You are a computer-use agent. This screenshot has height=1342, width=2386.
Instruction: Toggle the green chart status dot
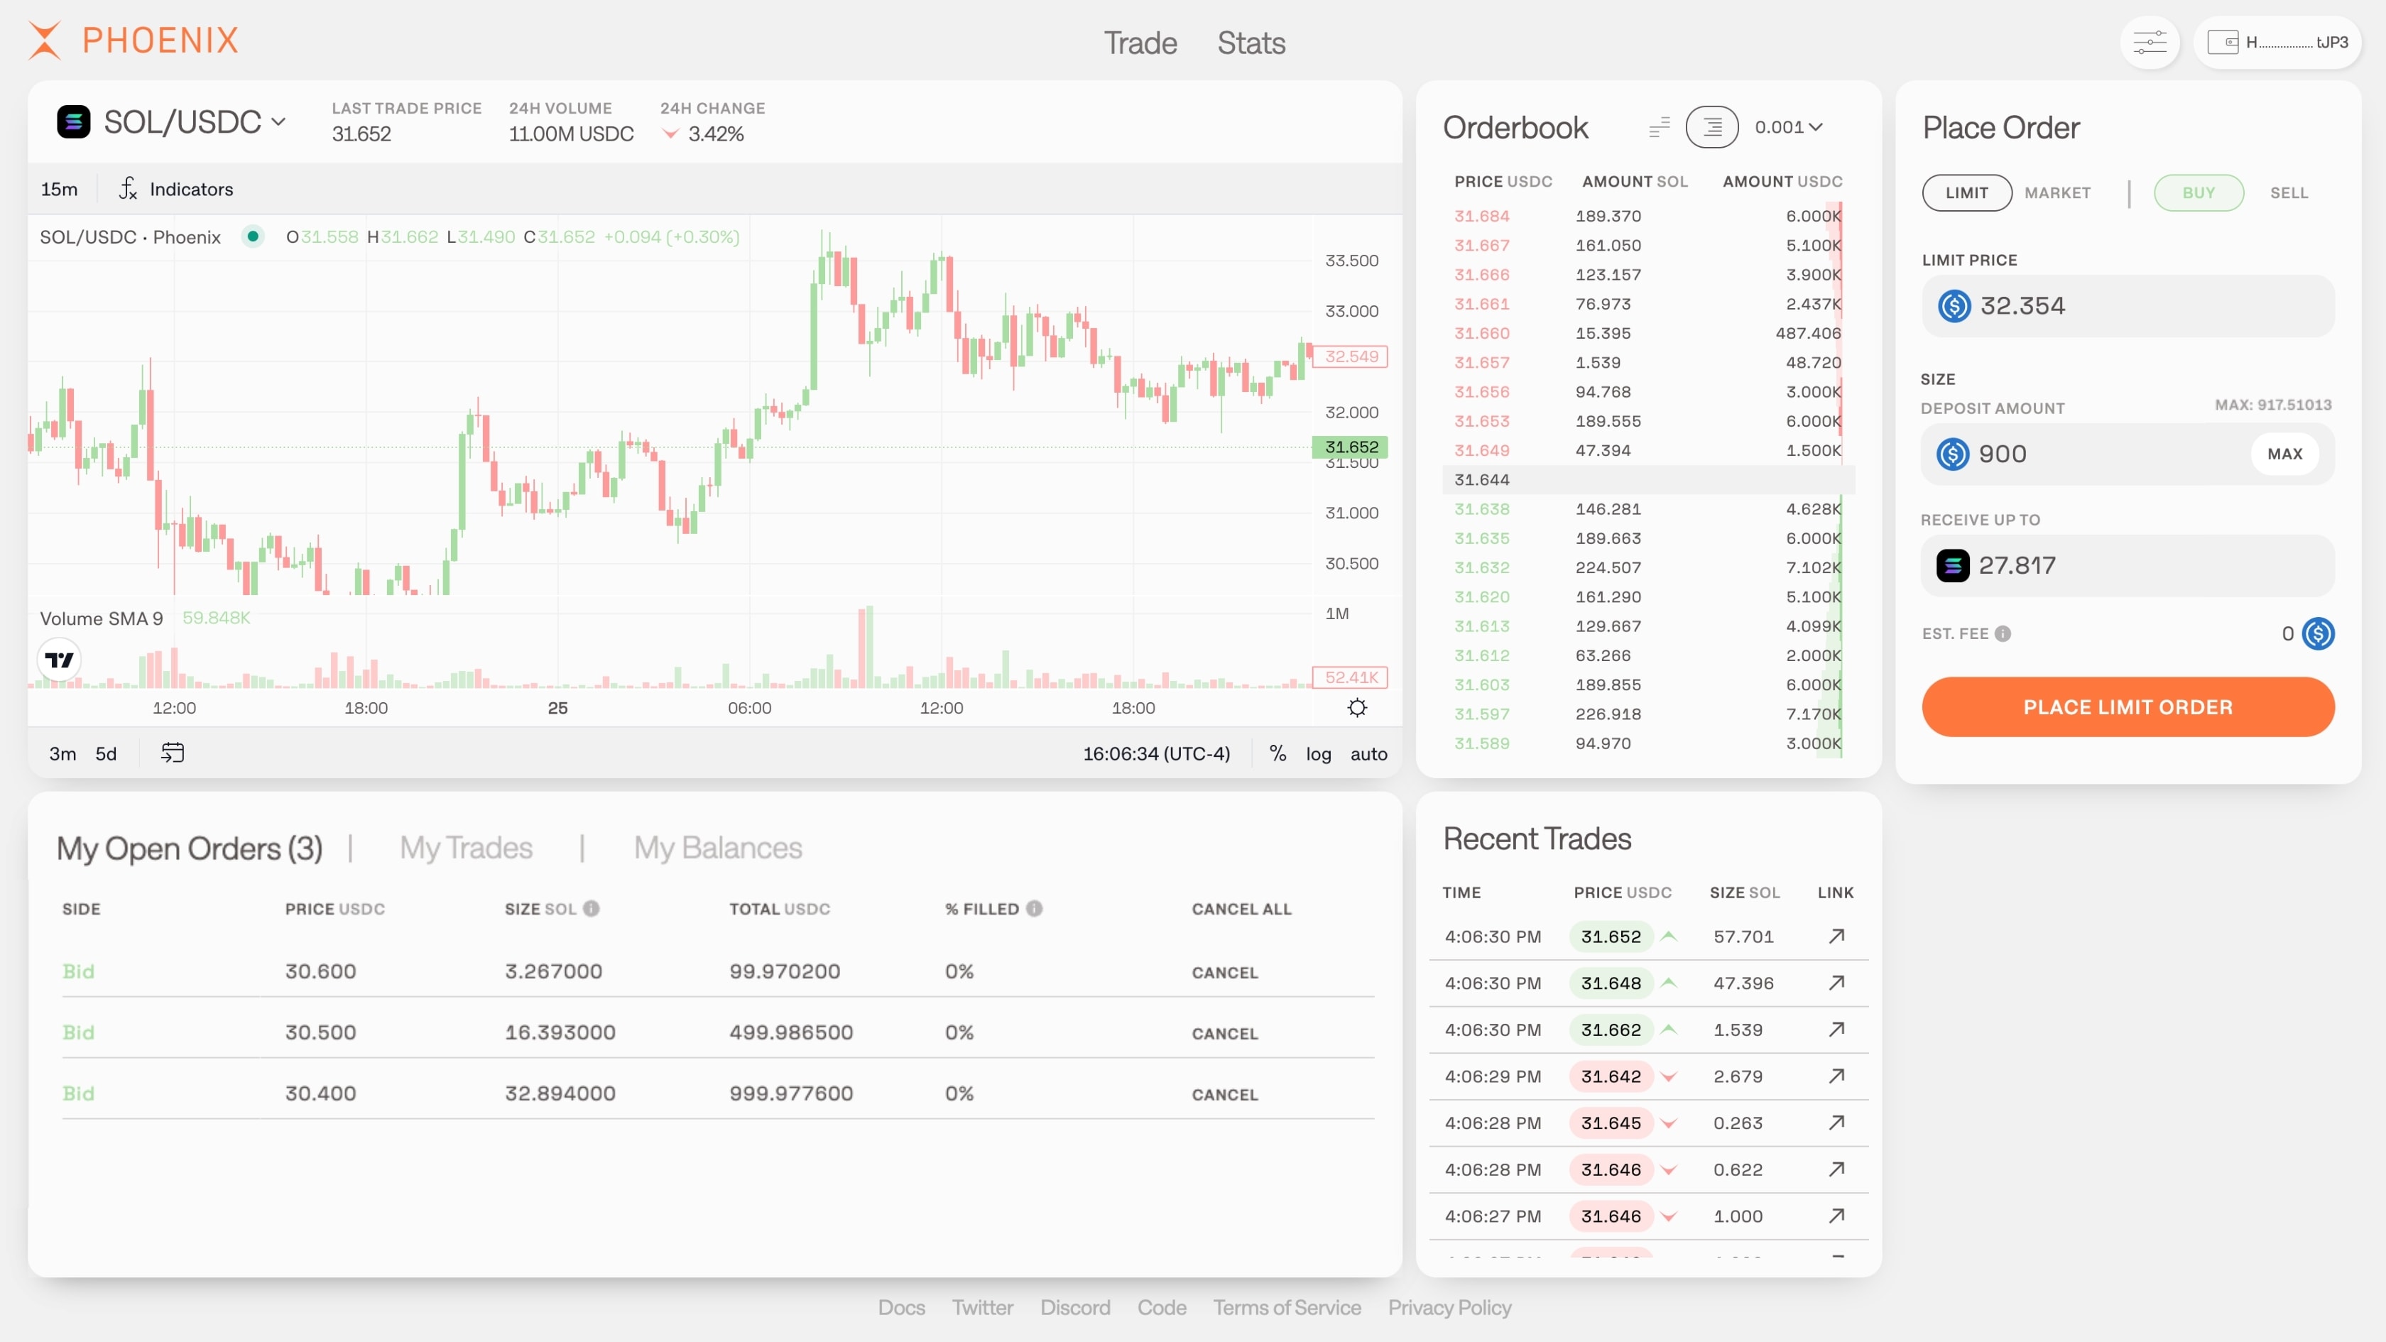tap(252, 236)
